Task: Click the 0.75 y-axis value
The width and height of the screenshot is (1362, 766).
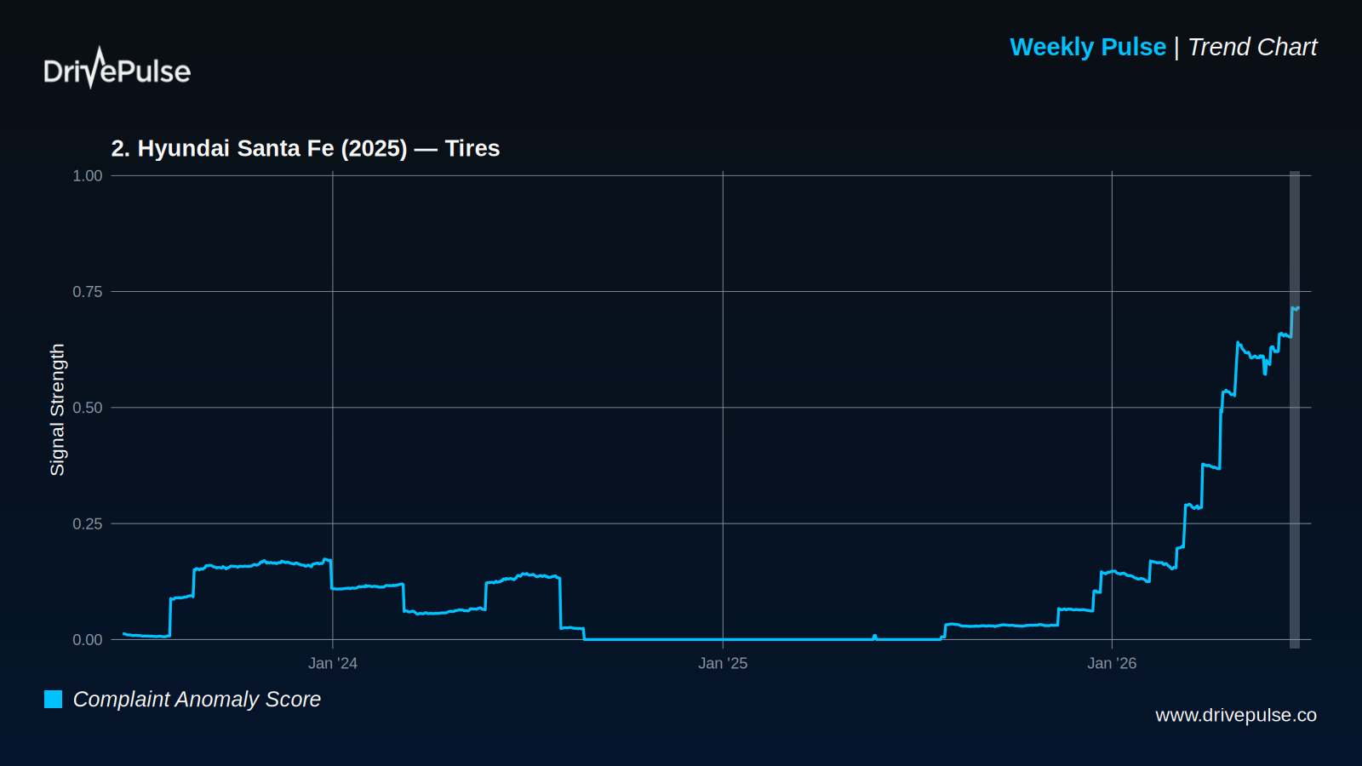Action: click(88, 292)
